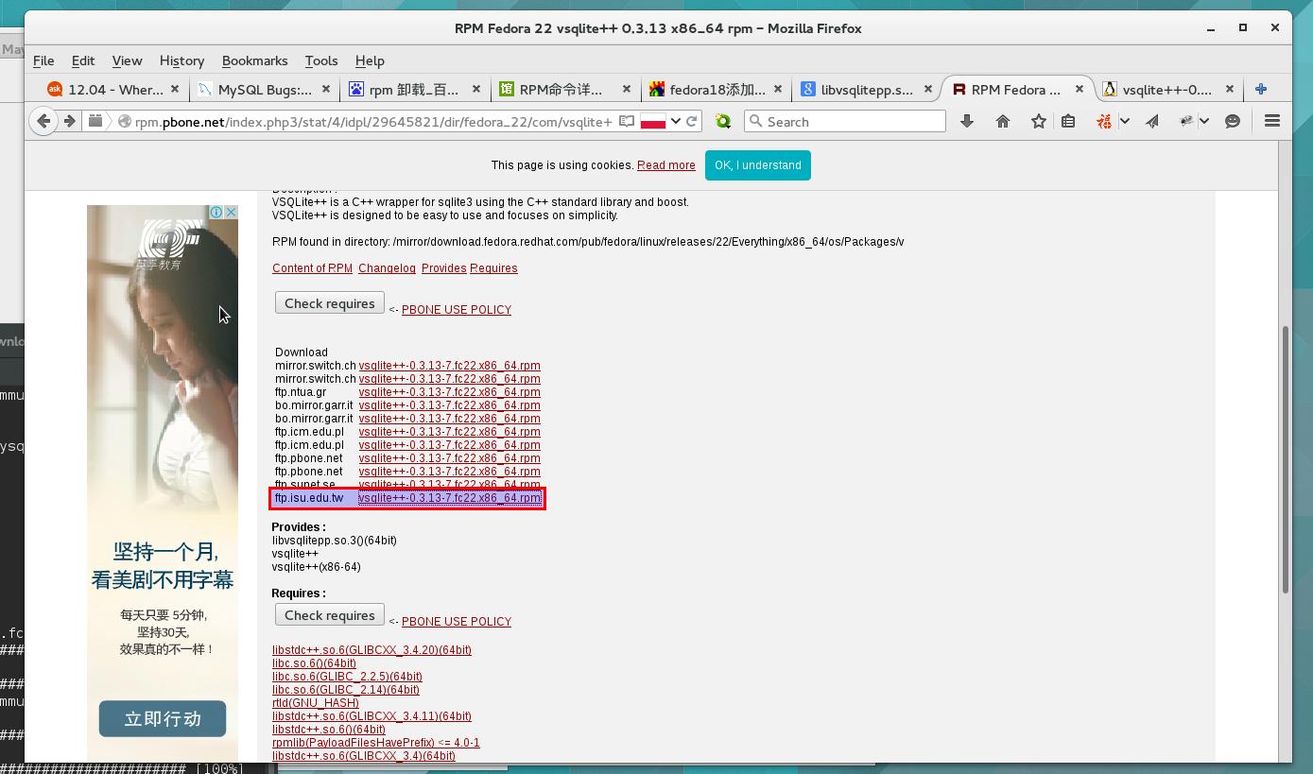Image resolution: width=1313 pixels, height=774 pixels.
Task: Close the '12.04 - Wher...' tab
Action: pos(175,89)
